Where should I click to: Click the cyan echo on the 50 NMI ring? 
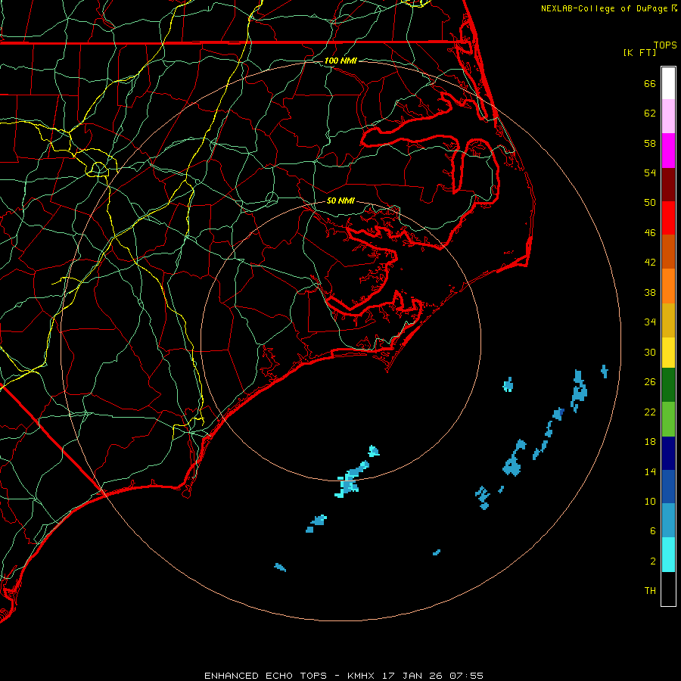coord(350,480)
